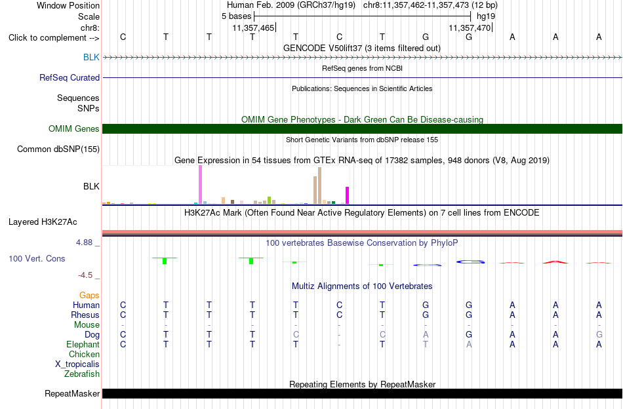The height and width of the screenshot is (409, 623).
Task: Open 'Repeating Elements by RepeatMasker' title
Action: tap(362, 384)
